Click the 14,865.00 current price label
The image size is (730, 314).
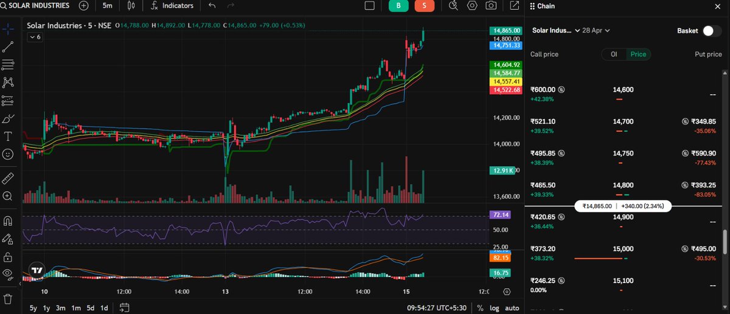506,30
